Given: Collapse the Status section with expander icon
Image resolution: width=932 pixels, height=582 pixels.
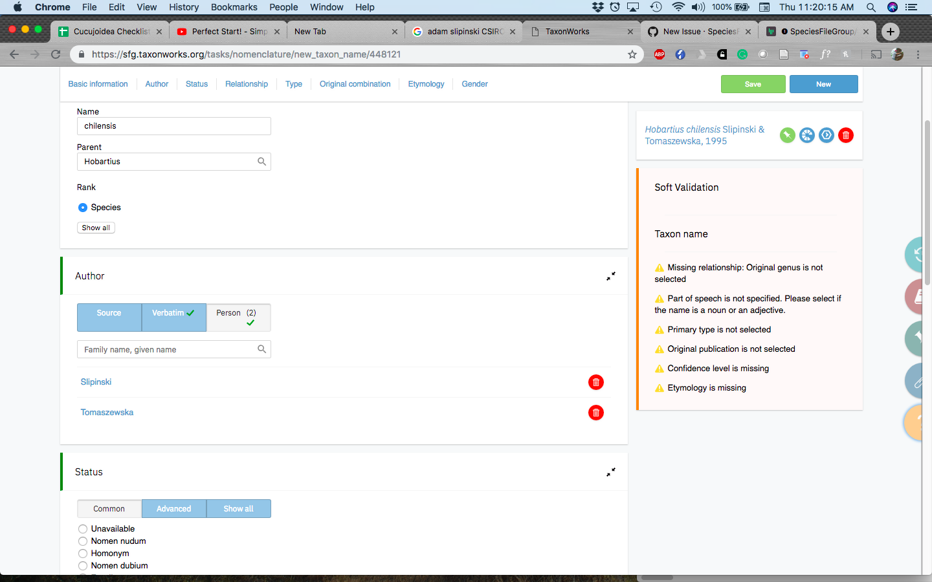Looking at the screenshot, I should pos(610,472).
